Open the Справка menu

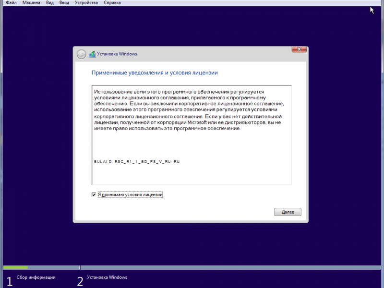(x=112, y=3)
